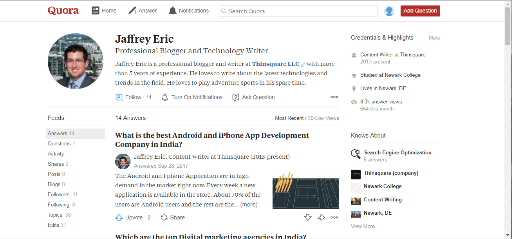513x239 pixels.
Task: Click the Content Writing topic icon
Action: tap(356, 201)
